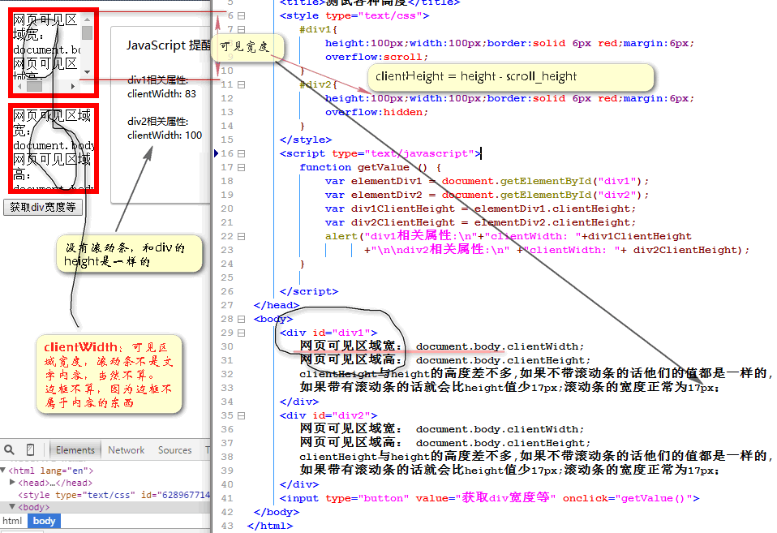Click the line 16 bookmark arrow marker
The width and height of the screenshot is (777, 533).
216,153
